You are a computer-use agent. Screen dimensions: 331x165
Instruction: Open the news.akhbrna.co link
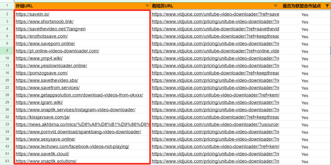[x=83, y=124]
